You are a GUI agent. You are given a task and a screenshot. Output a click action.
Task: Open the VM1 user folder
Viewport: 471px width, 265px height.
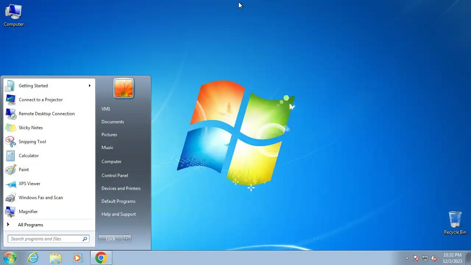pyautogui.click(x=123, y=109)
